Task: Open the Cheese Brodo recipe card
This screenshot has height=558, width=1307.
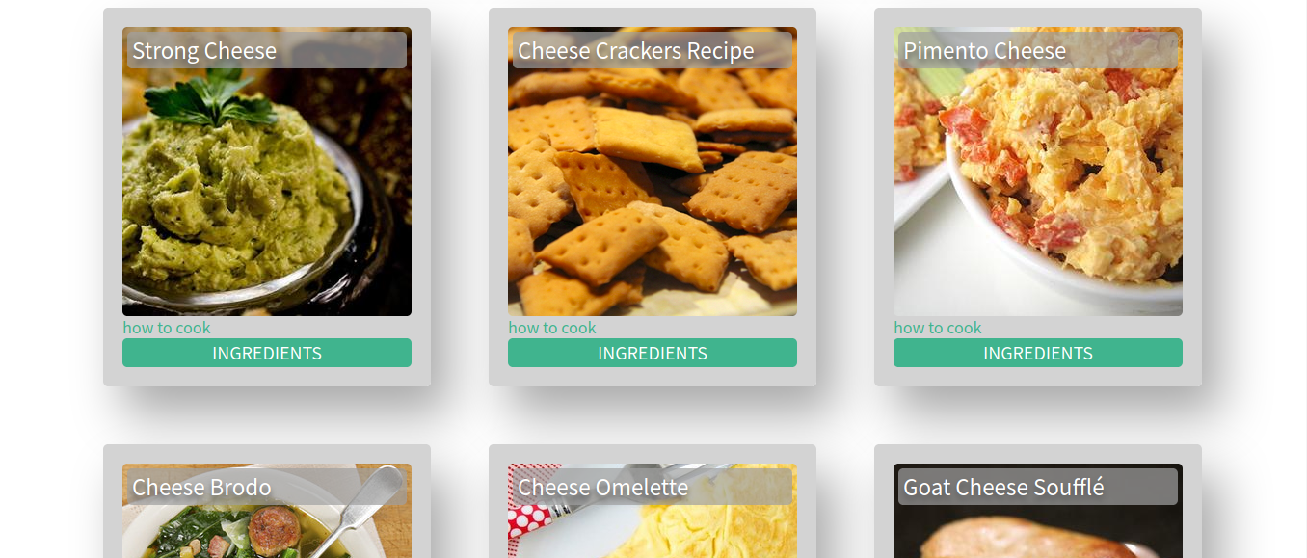Action: pos(267,501)
